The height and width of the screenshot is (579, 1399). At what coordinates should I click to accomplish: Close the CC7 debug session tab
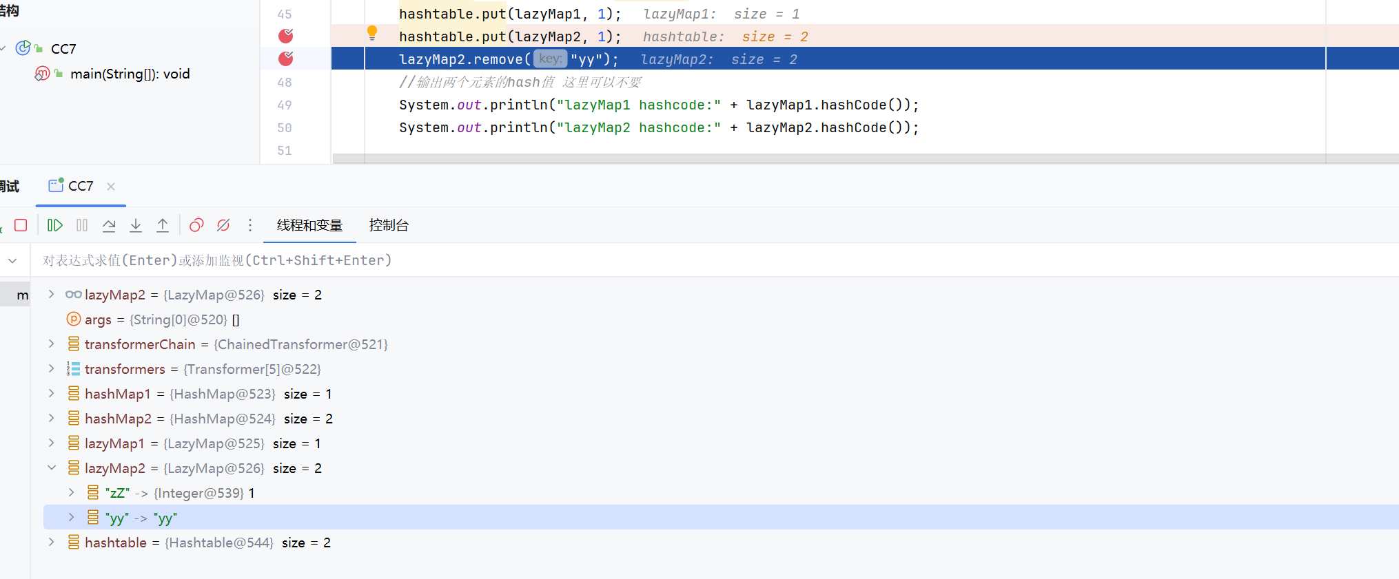(x=111, y=187)
